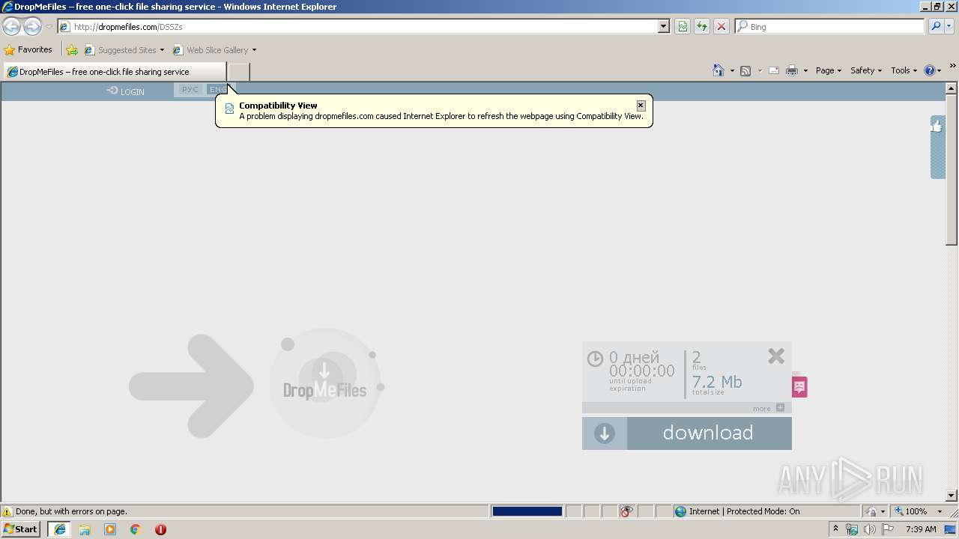This screenshot has height=539, width=959.
Task: Click the Refresh page icon
Action: click(x=702, y=26)
